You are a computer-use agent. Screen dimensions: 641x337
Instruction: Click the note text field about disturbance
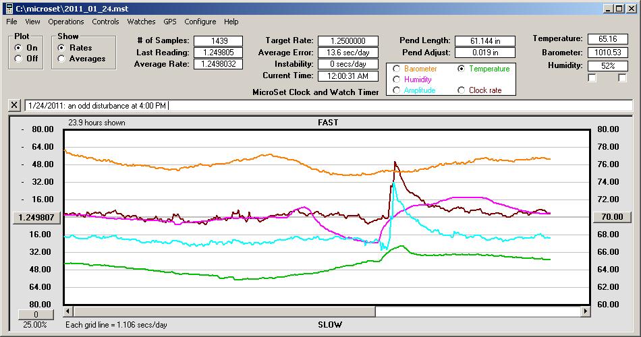tap(329, 105)
